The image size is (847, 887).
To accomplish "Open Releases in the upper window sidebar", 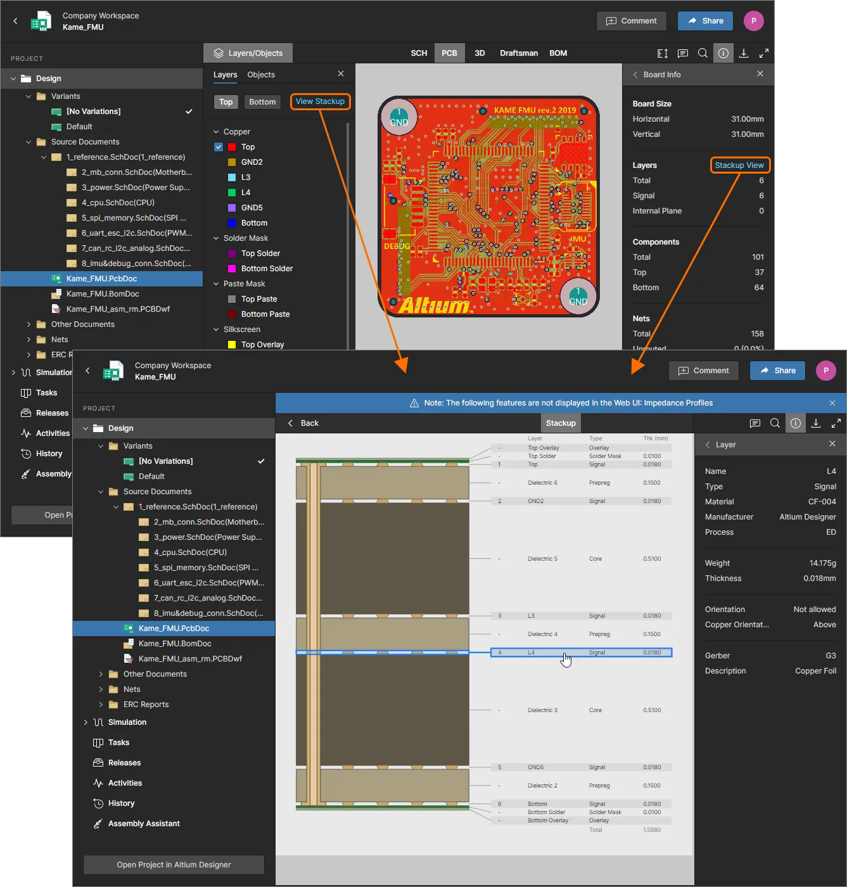I will (x=52, y=413).
